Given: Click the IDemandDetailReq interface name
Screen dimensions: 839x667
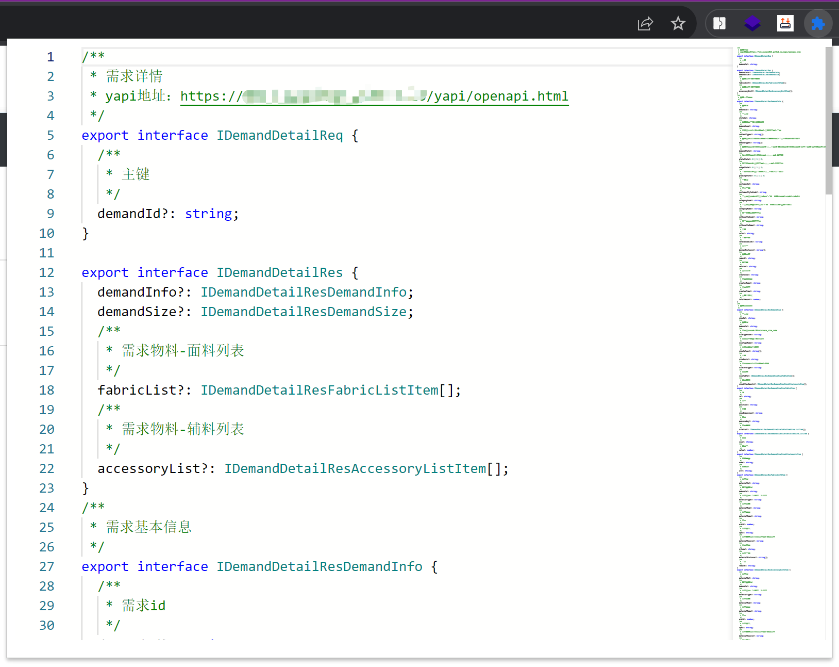Looking at the screenshot, I should (279, 135).
